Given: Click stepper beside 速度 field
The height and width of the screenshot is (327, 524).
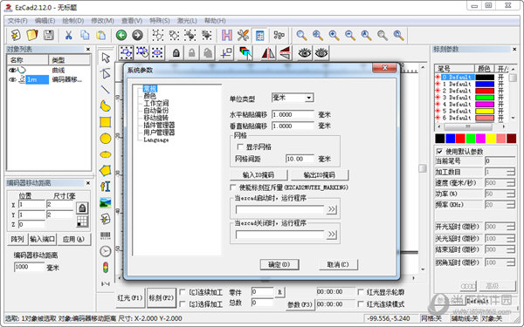Looking at the screenshot, I should pos(510,183).
